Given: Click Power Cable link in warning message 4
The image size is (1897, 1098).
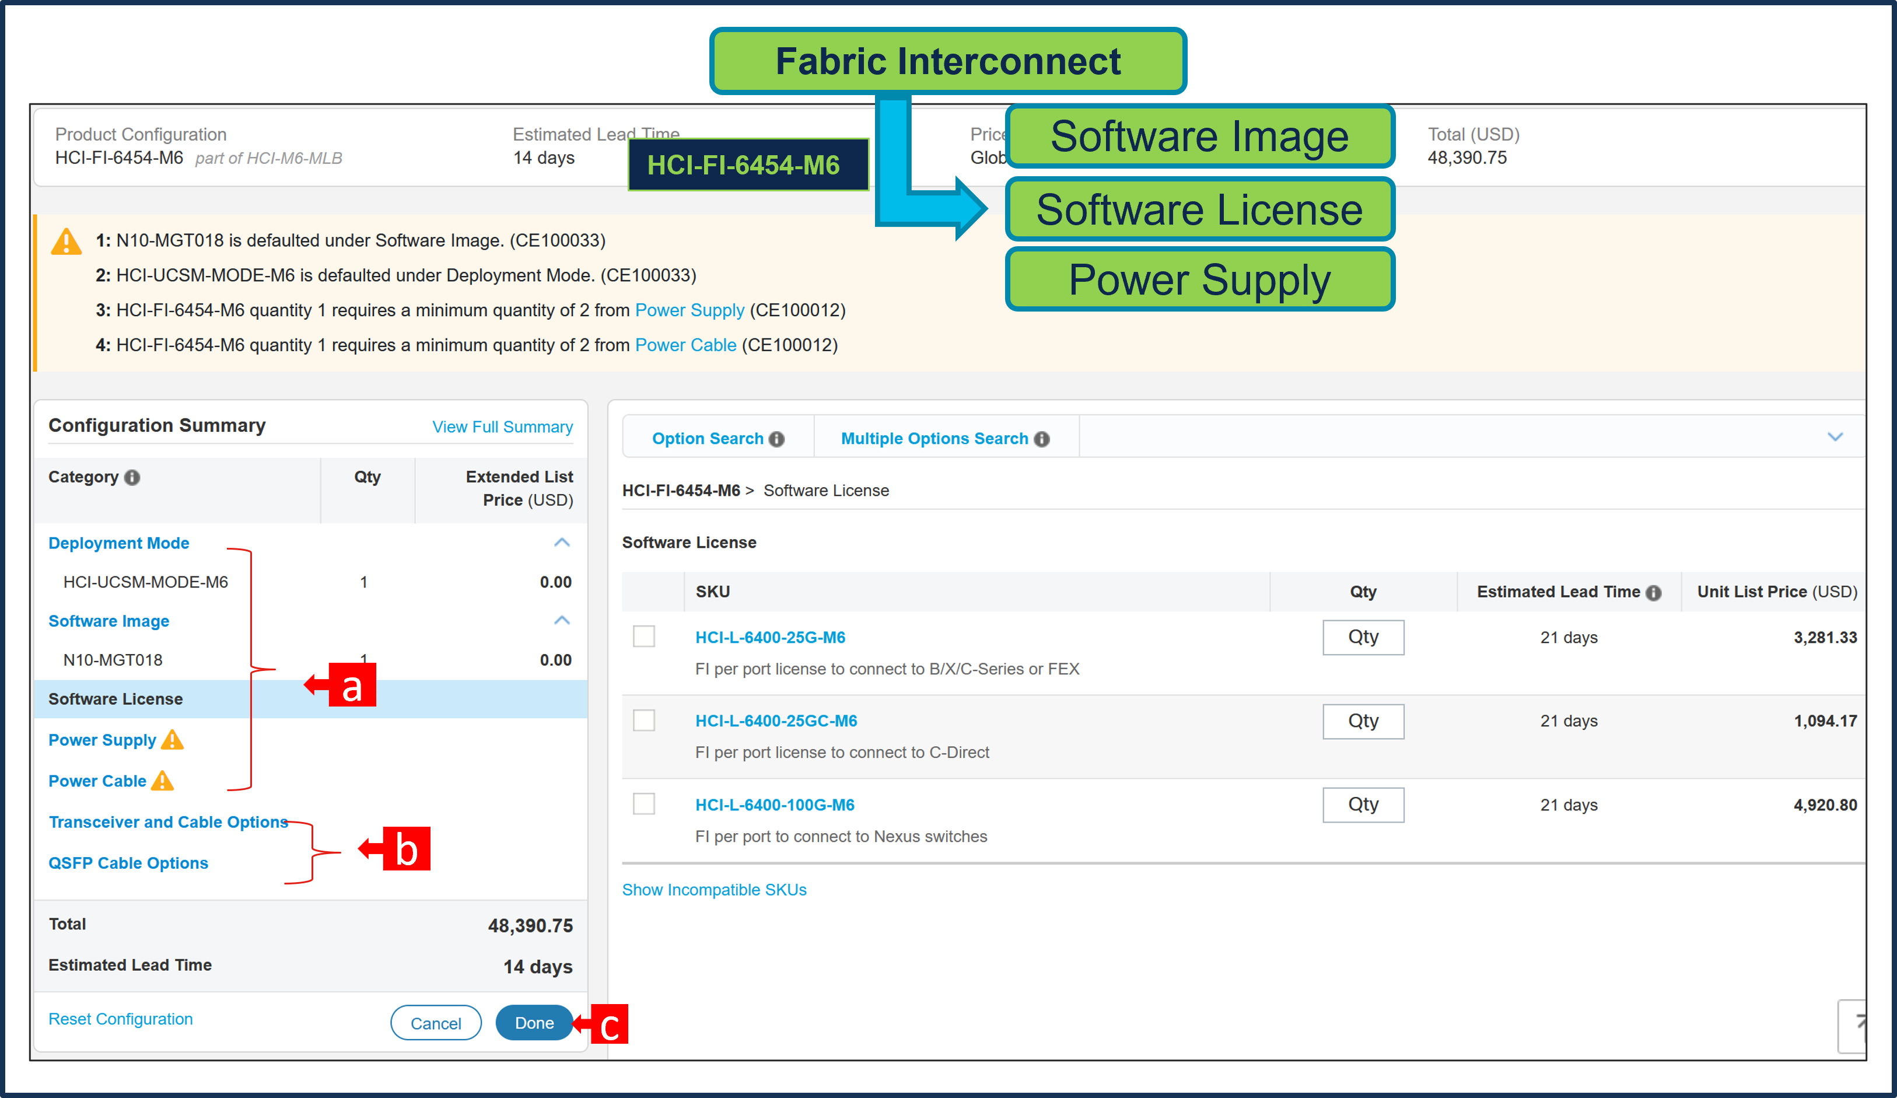Looking at the screenshot, I should [686, 345].
